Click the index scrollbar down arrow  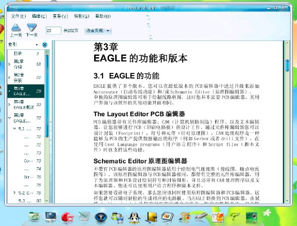(x=47, y=201)
